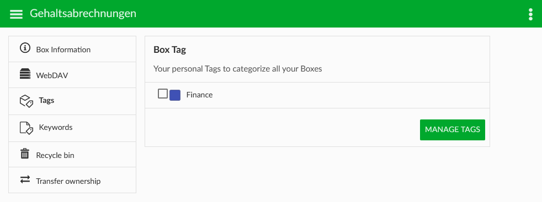
Task: Open the three-dot options menu
Action: click(x=530, y=14)
